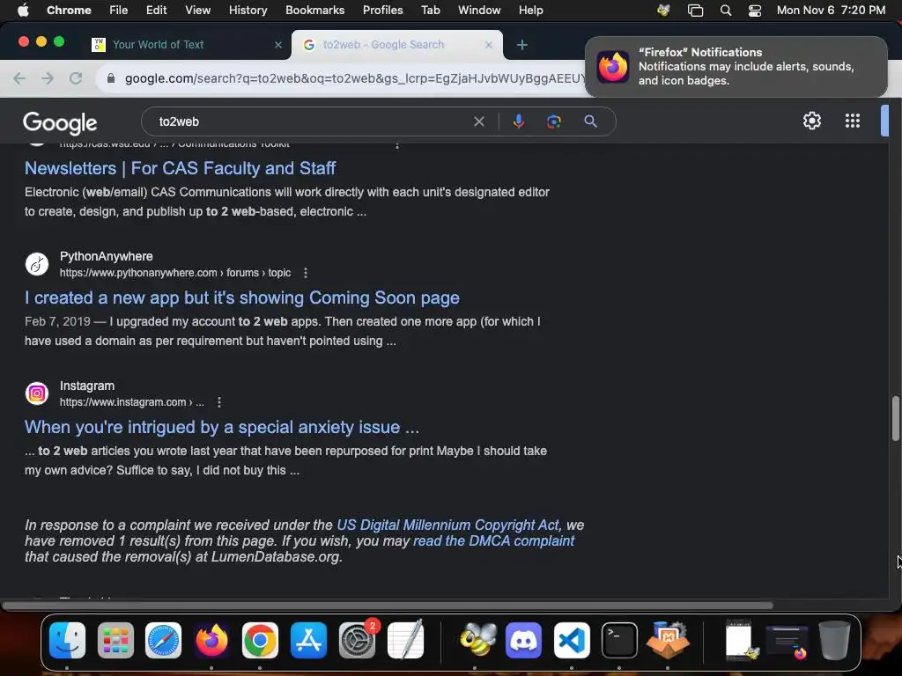Click the screen mirroring menu bar icon

(695, 11)
